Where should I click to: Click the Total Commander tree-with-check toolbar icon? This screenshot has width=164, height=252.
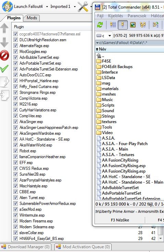coord(155,25)
